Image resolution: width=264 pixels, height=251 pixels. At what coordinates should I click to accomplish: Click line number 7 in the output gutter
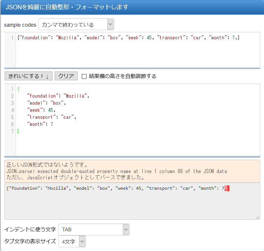click(12, 131)
